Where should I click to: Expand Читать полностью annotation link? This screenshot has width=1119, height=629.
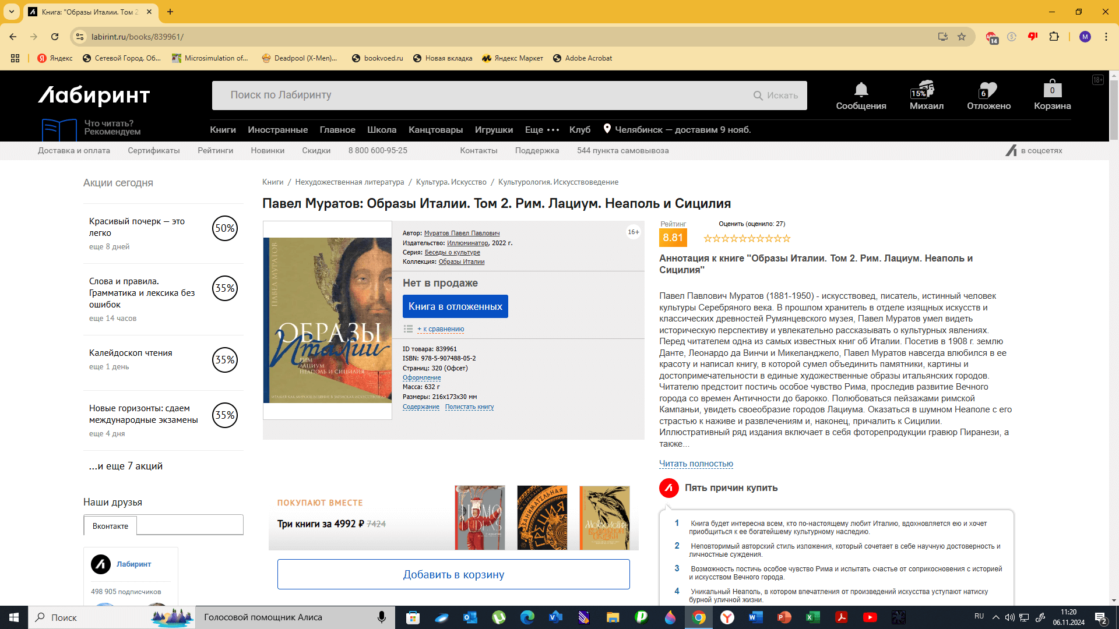(x=696, y=464)
